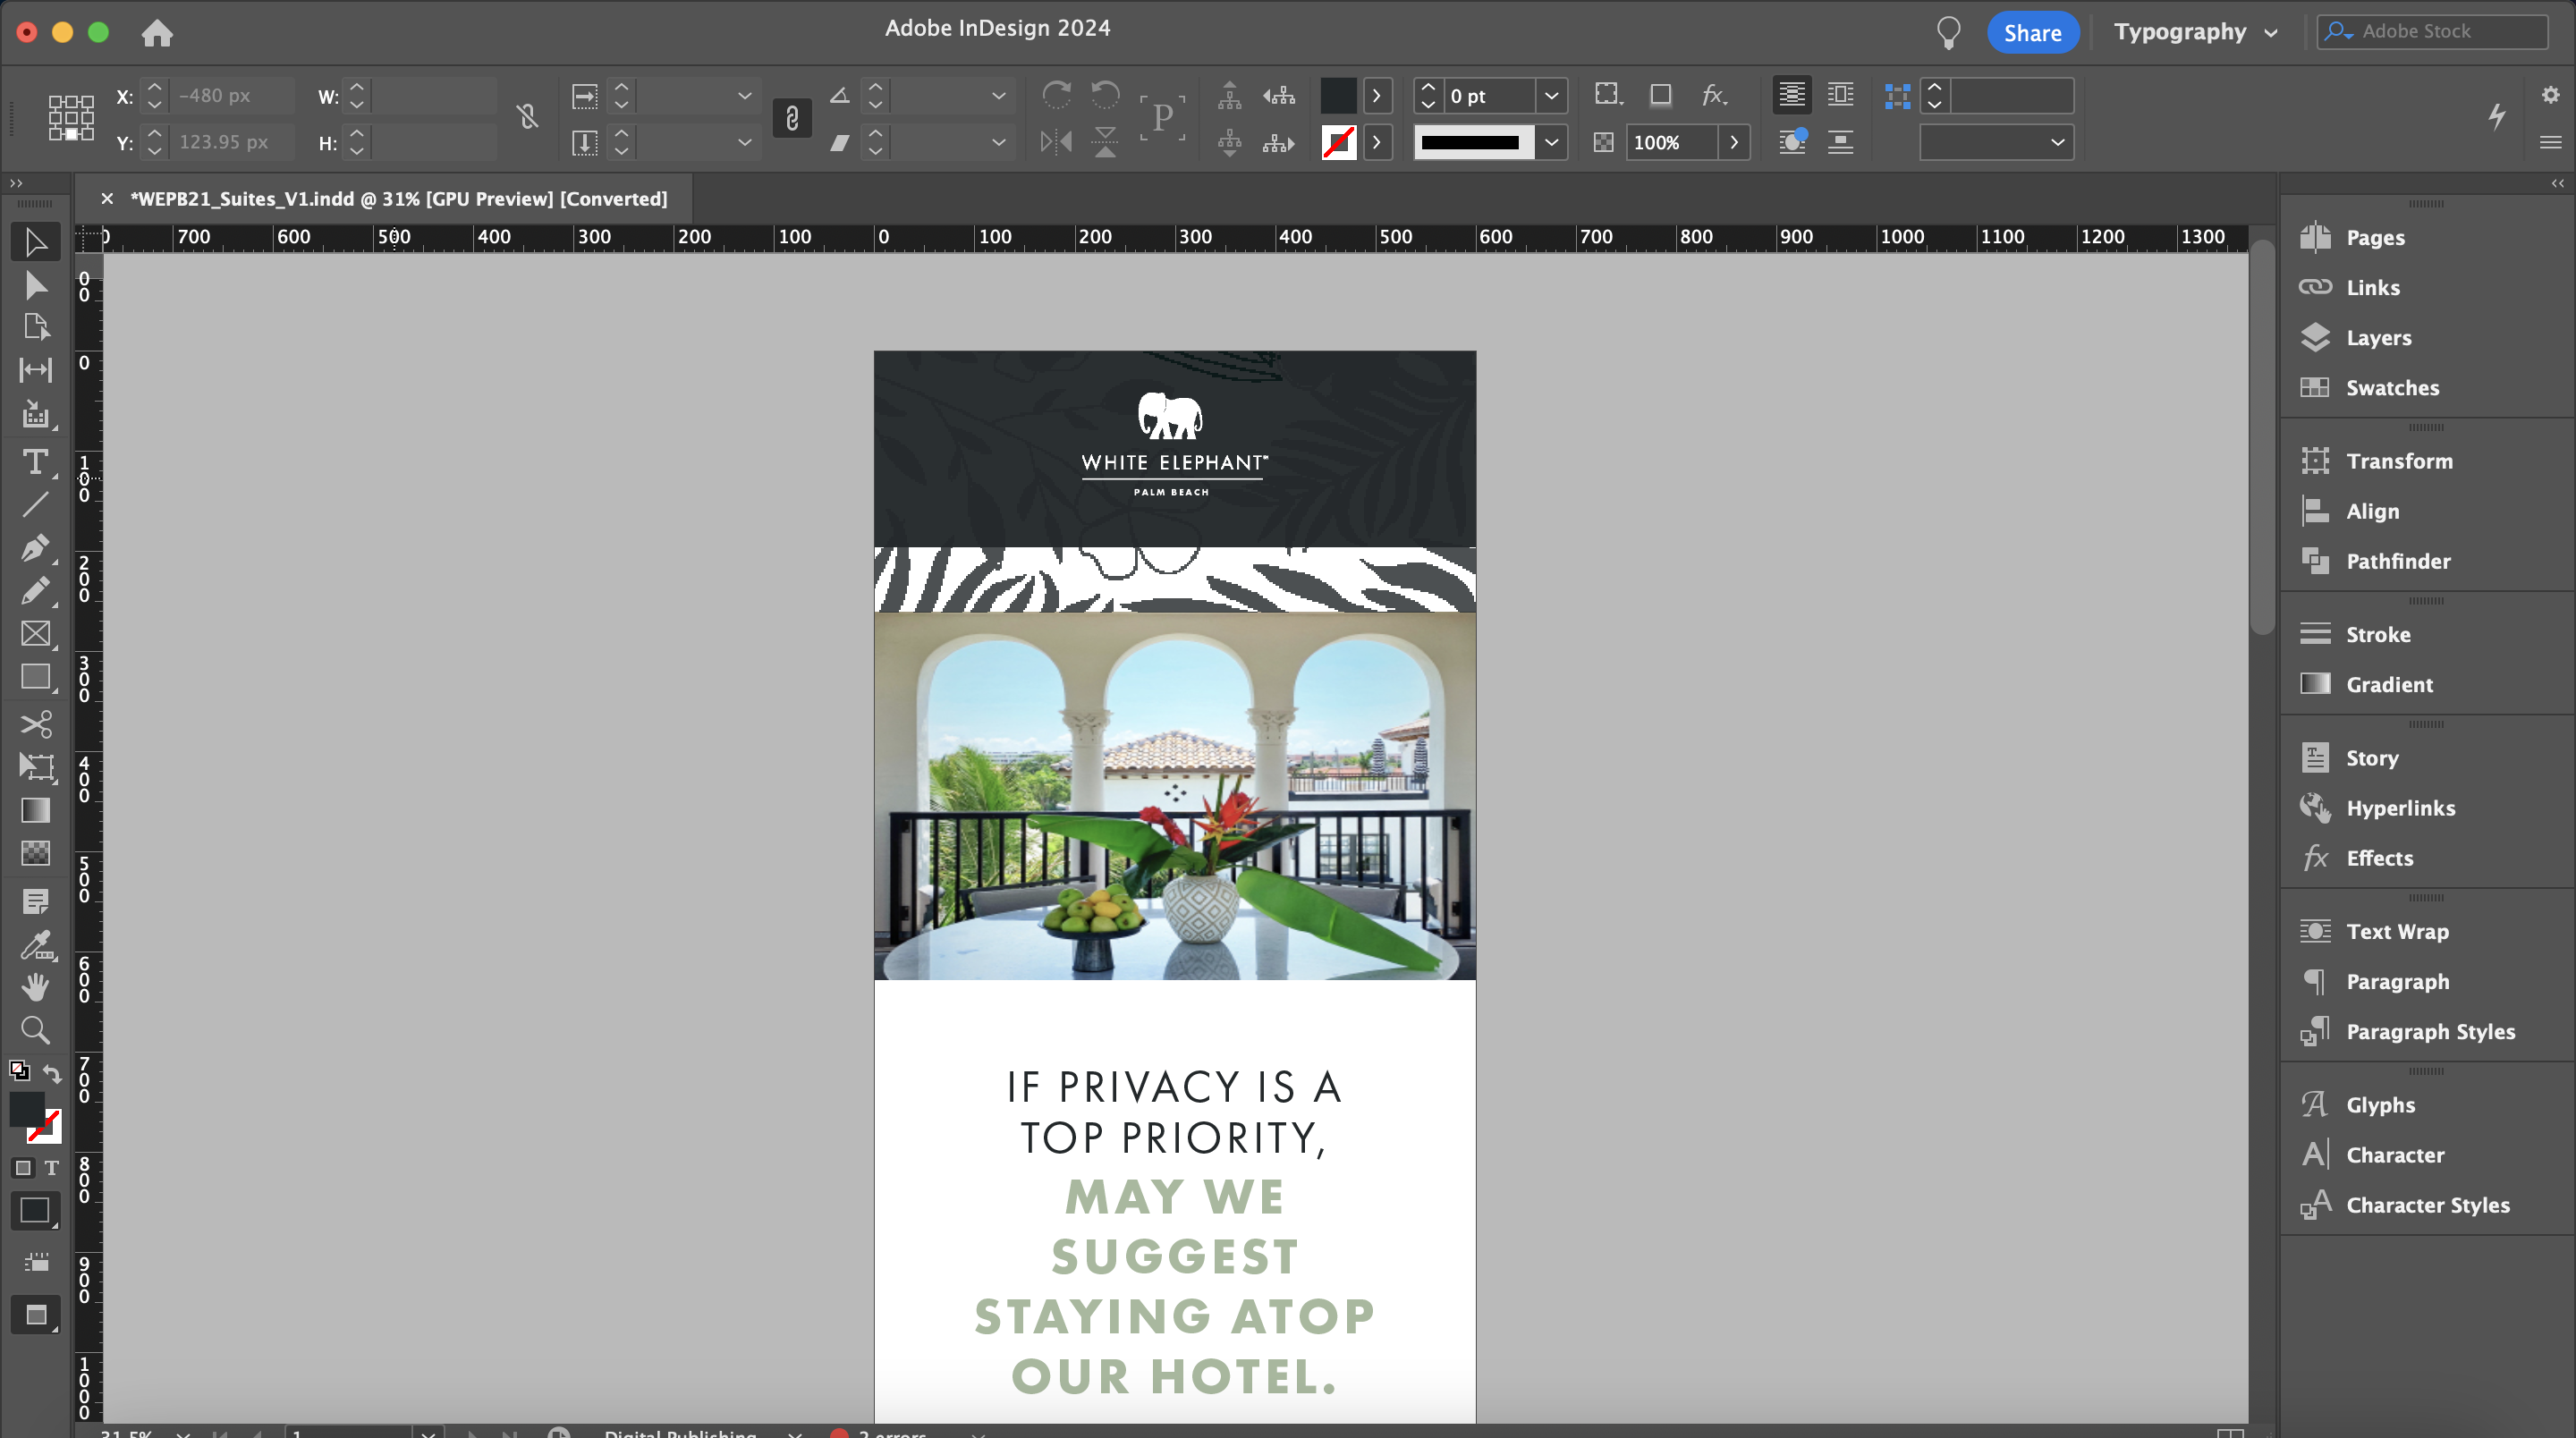Click the Adobe Stock search field
The width and height of the screenshot is (2576, 1438).
pos(2450,32)
